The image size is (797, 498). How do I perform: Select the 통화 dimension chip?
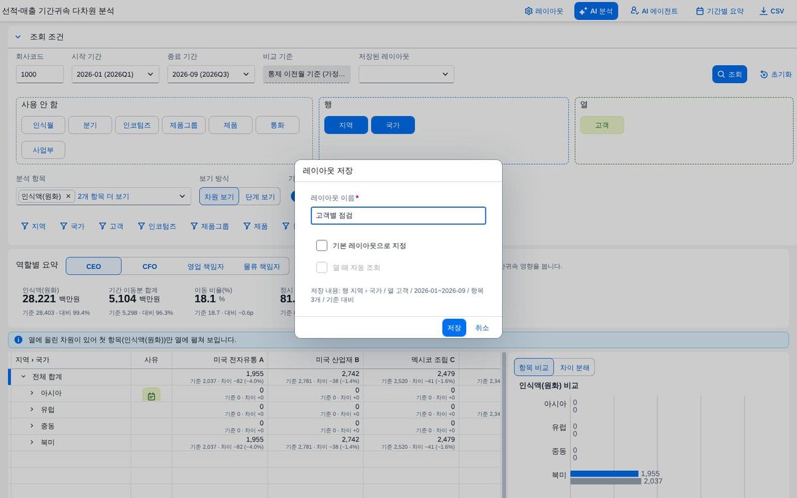pos(278,125)
